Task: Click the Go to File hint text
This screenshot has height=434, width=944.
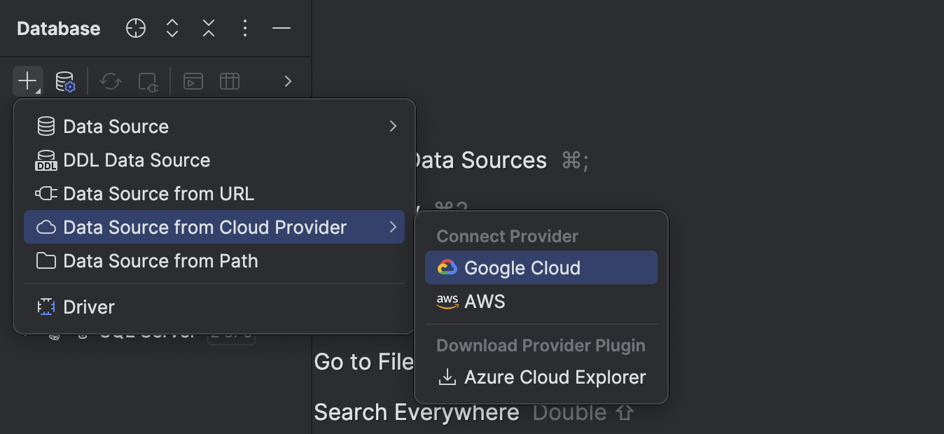Action: 364,362
